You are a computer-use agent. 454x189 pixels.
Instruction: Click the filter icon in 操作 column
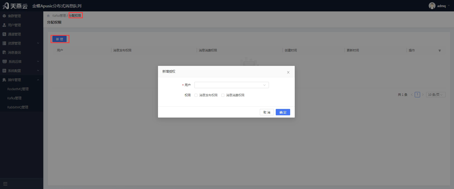pos(440,51)
